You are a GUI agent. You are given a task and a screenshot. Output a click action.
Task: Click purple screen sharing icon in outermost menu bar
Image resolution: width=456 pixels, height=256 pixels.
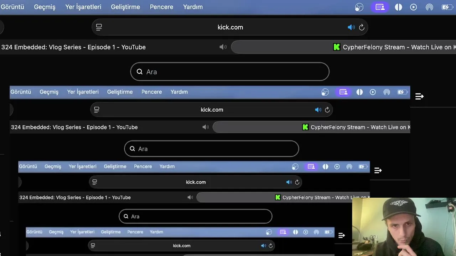click(380, 7)
